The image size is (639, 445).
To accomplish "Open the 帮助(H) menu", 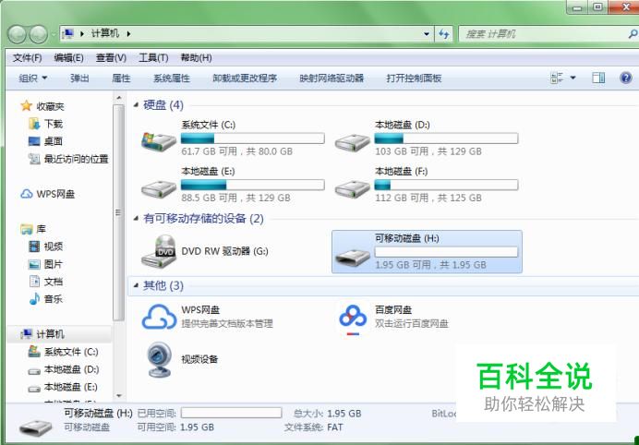I will pos(196,58).
